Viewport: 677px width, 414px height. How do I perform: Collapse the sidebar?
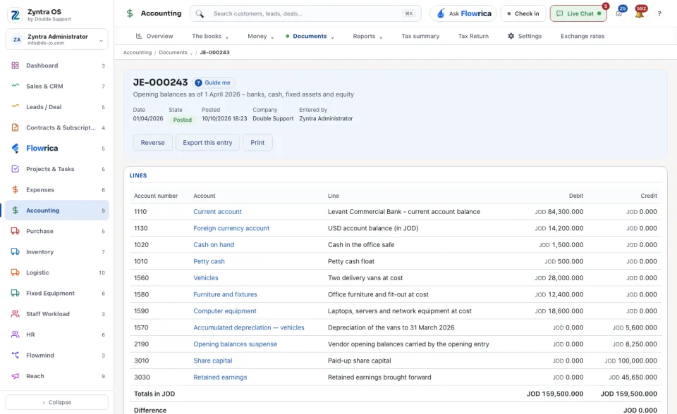(x=57, y=402)
